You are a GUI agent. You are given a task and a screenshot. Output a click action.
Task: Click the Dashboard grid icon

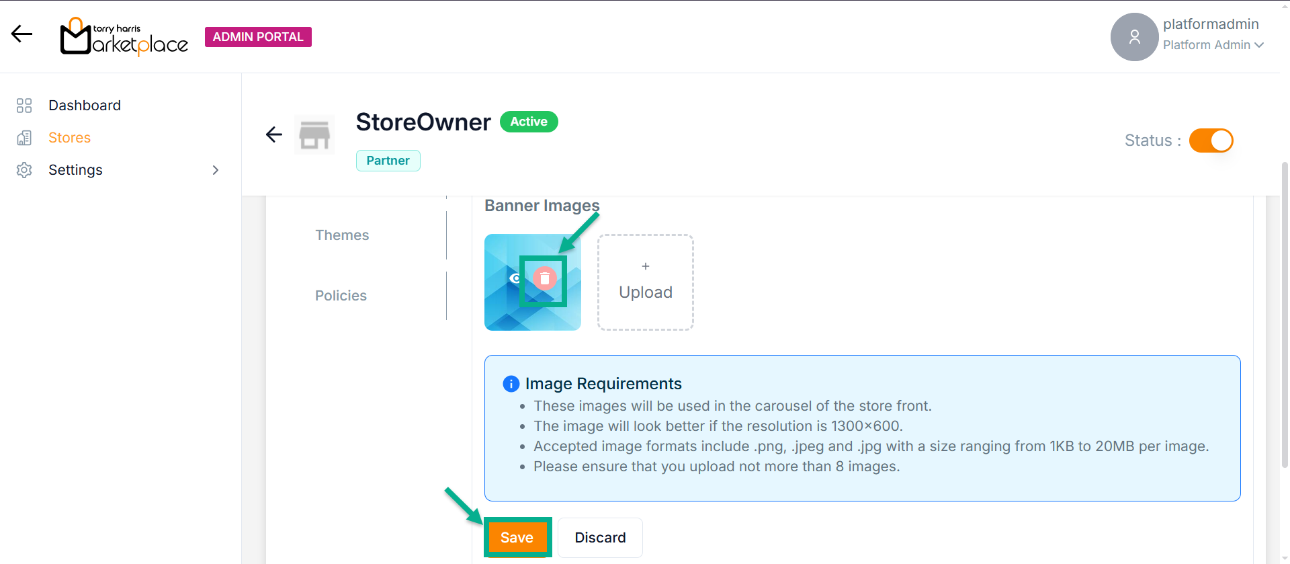coord(24,106)
